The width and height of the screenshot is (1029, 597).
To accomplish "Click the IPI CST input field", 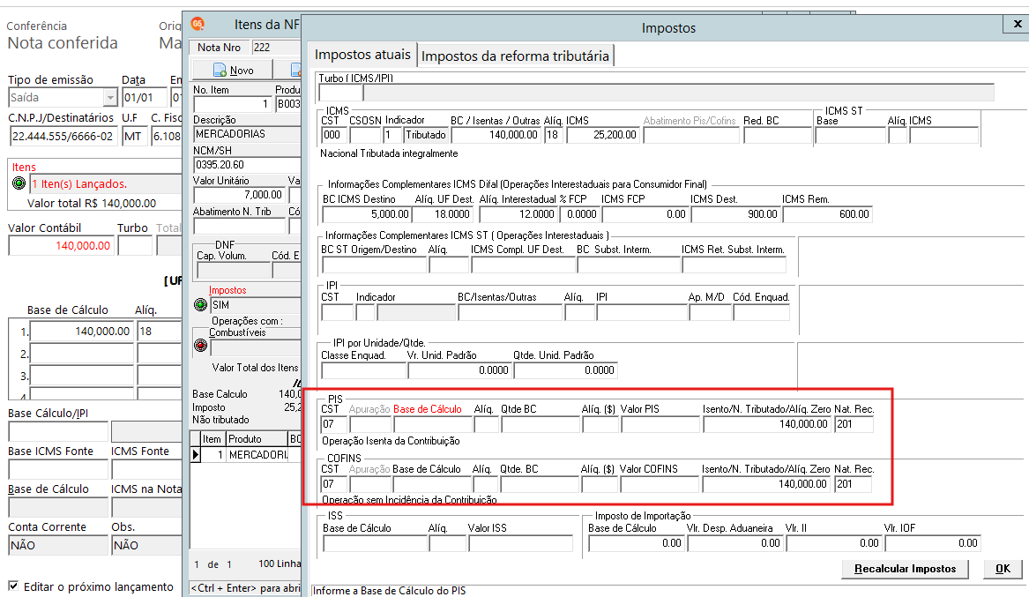I will 338,312.
